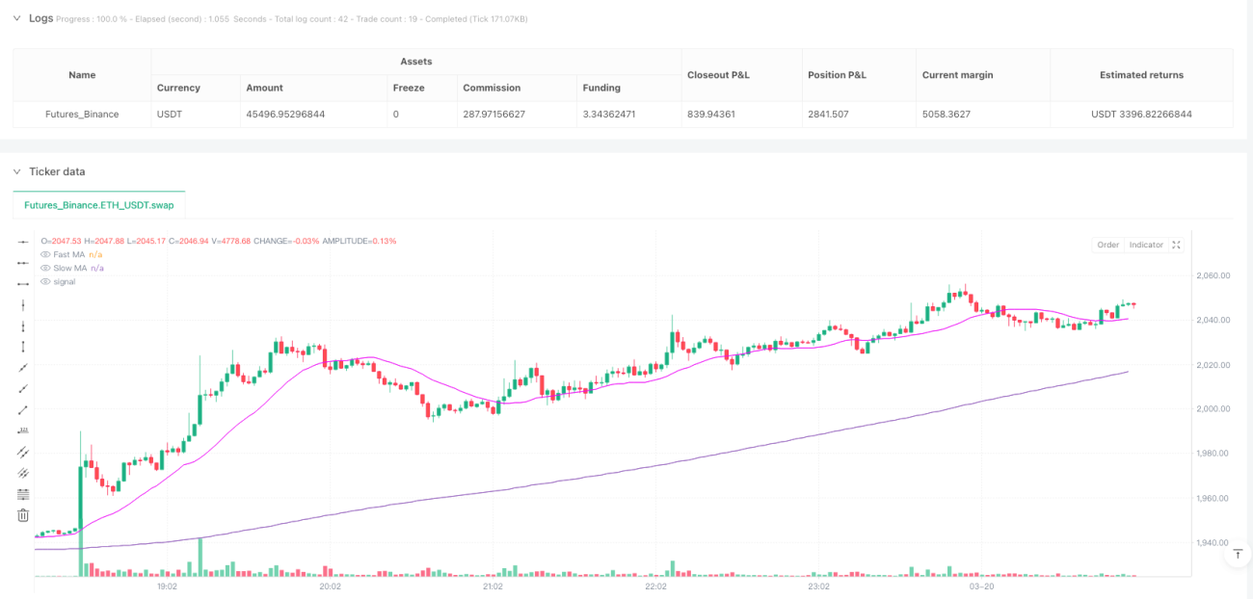
Task: Toggle the chart fullscreen icon
Action: (1176, 245)
